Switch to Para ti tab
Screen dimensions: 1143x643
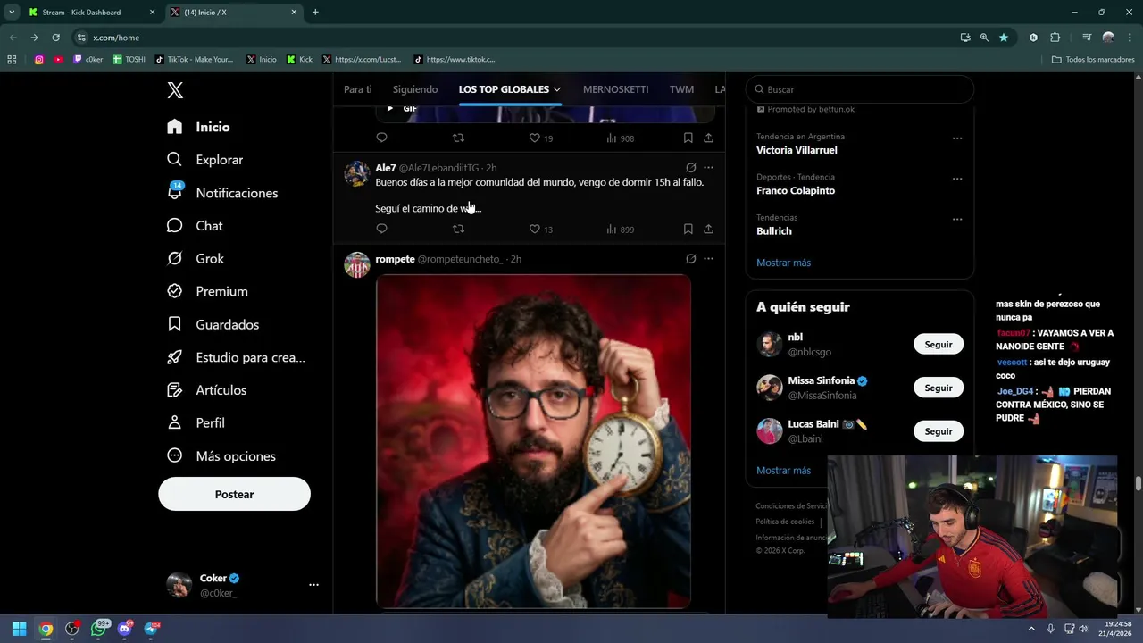click(x=357, y=89)
